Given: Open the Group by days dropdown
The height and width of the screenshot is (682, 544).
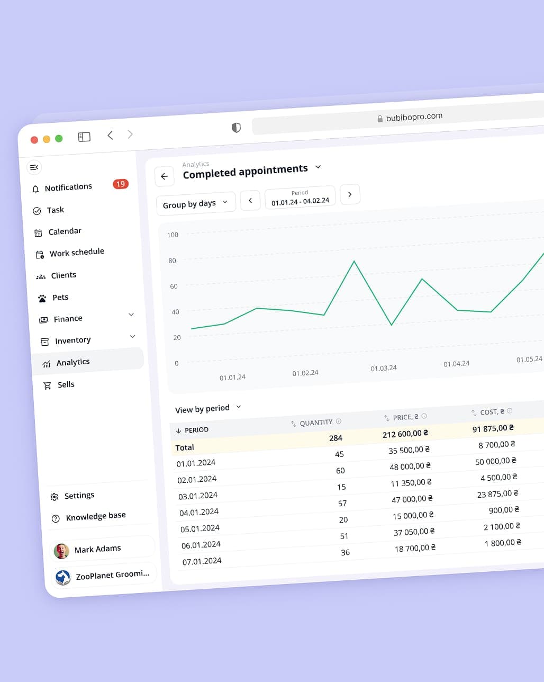Looking at the screenshot, I should coord(195,204).
